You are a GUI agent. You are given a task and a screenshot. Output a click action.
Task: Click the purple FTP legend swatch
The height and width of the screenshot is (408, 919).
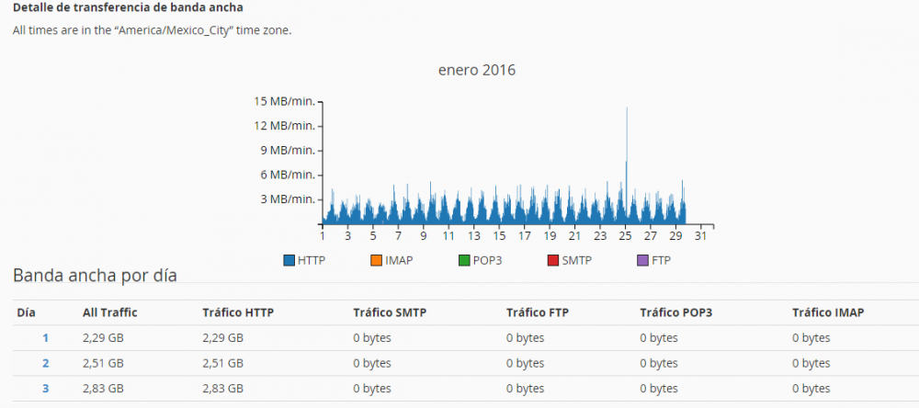pos(642,260)
